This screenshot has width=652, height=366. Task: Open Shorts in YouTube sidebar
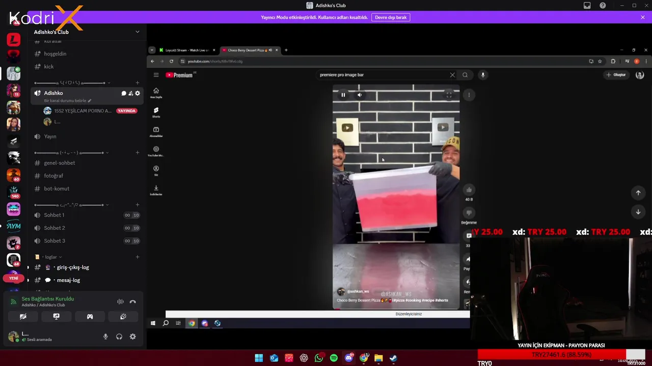pos(156,112)
